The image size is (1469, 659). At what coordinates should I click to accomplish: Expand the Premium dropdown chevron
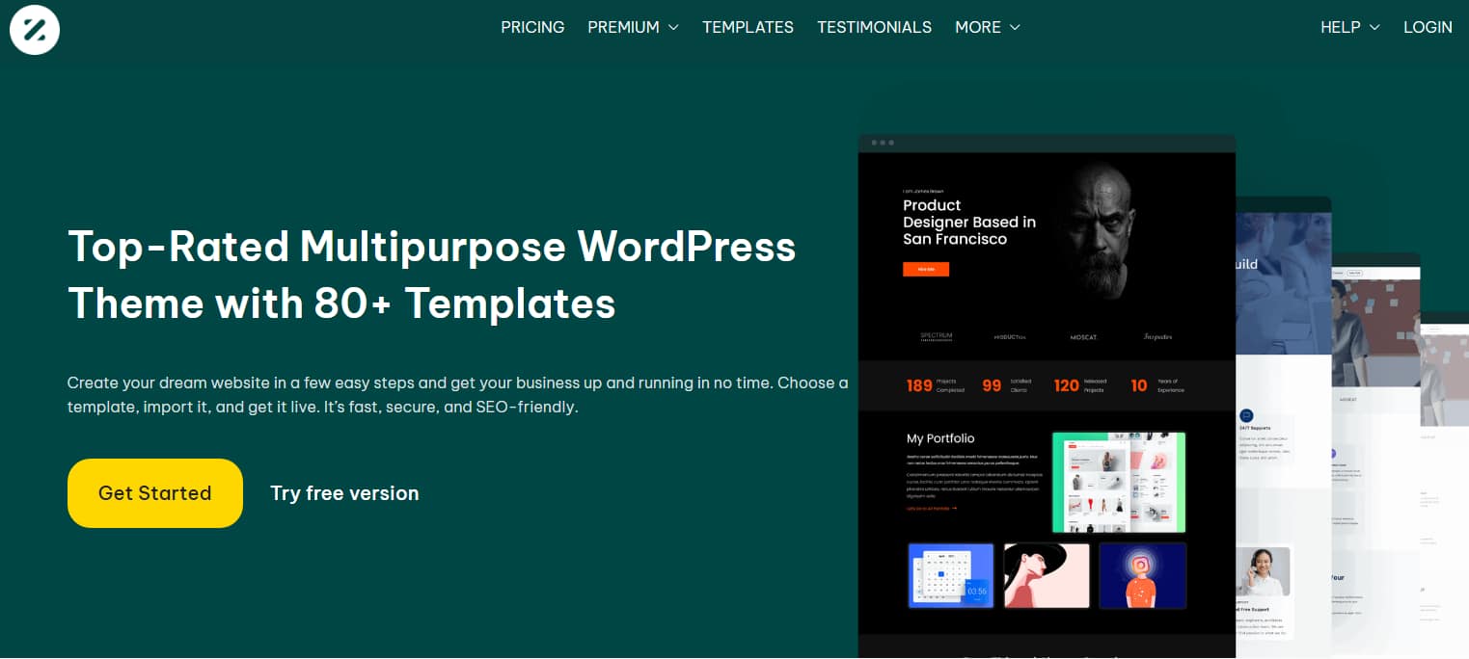pos(673,28)
